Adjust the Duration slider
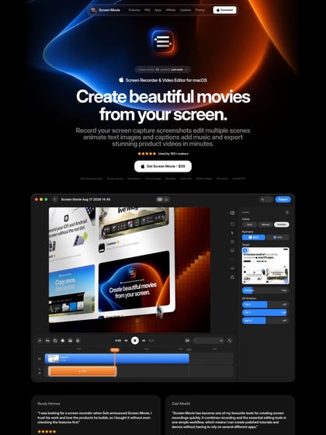Image resolution: width=326 pixels, height=435 pixels. (265, 291)
